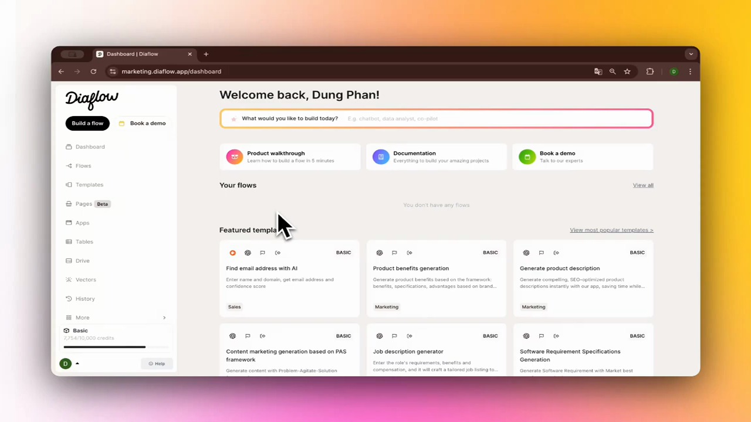This screenshot has height=422, width=751.
Task: Open the Drive icon in sidebar
Action: click(x=69, y=261)
